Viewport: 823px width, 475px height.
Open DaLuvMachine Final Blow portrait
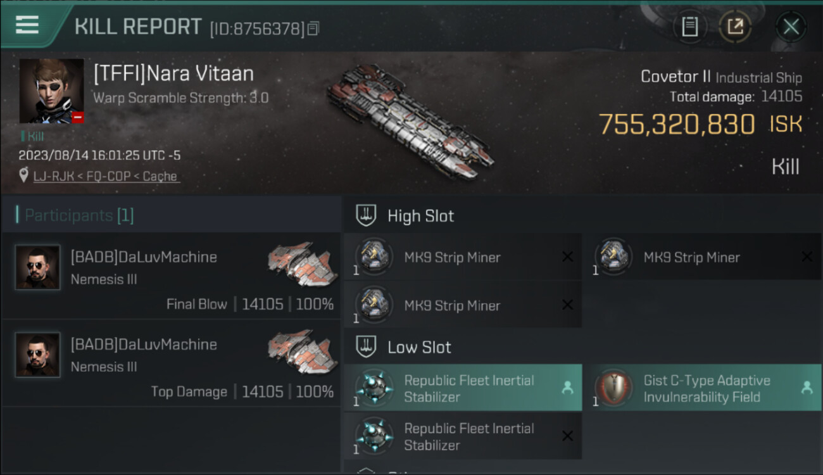pos(38,268)
